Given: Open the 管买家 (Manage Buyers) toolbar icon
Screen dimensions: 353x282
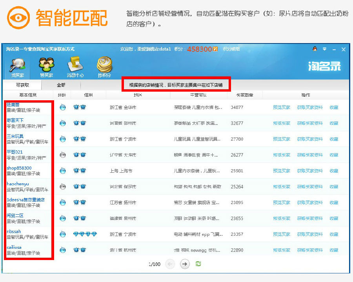Looking at the screenshot, I should pos(46,67).
